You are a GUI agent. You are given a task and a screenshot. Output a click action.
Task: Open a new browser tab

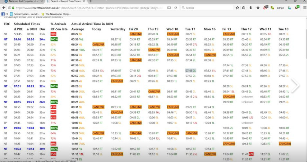click(91, 1)
